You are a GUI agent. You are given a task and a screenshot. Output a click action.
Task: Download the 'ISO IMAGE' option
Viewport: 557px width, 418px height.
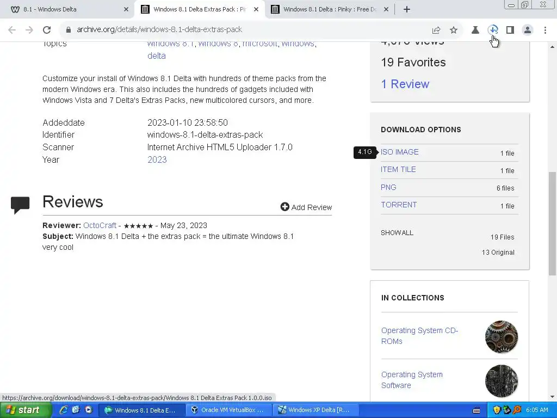[400, 152]
